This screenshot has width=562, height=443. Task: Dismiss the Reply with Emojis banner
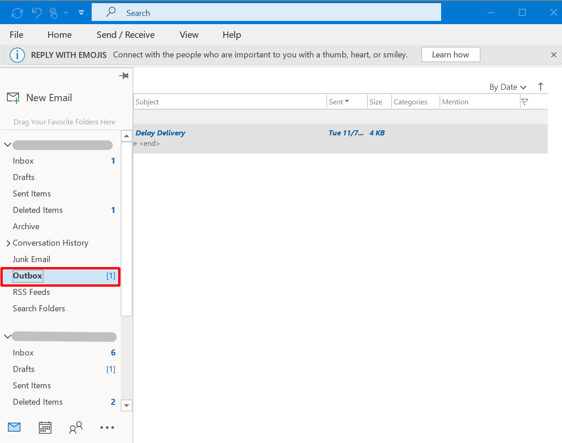coord(553,54)
